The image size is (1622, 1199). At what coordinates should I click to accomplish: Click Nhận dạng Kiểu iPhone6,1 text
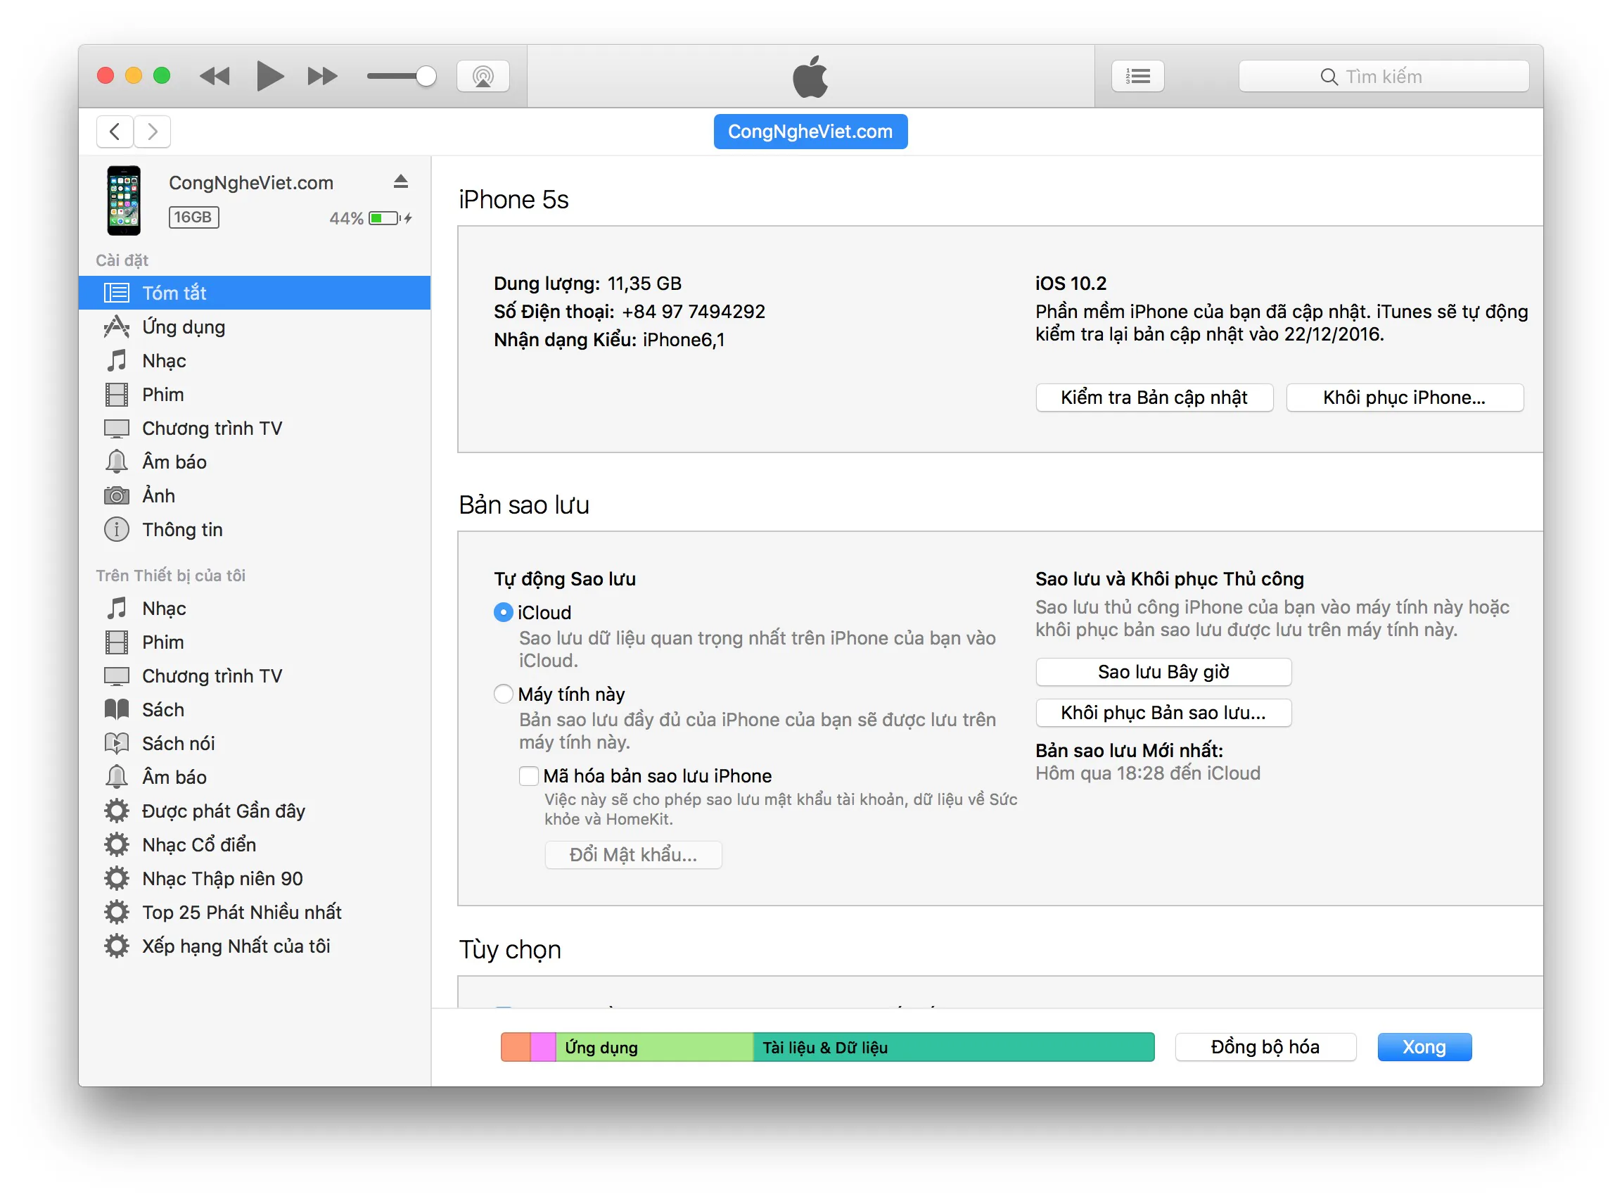point(609,340)
